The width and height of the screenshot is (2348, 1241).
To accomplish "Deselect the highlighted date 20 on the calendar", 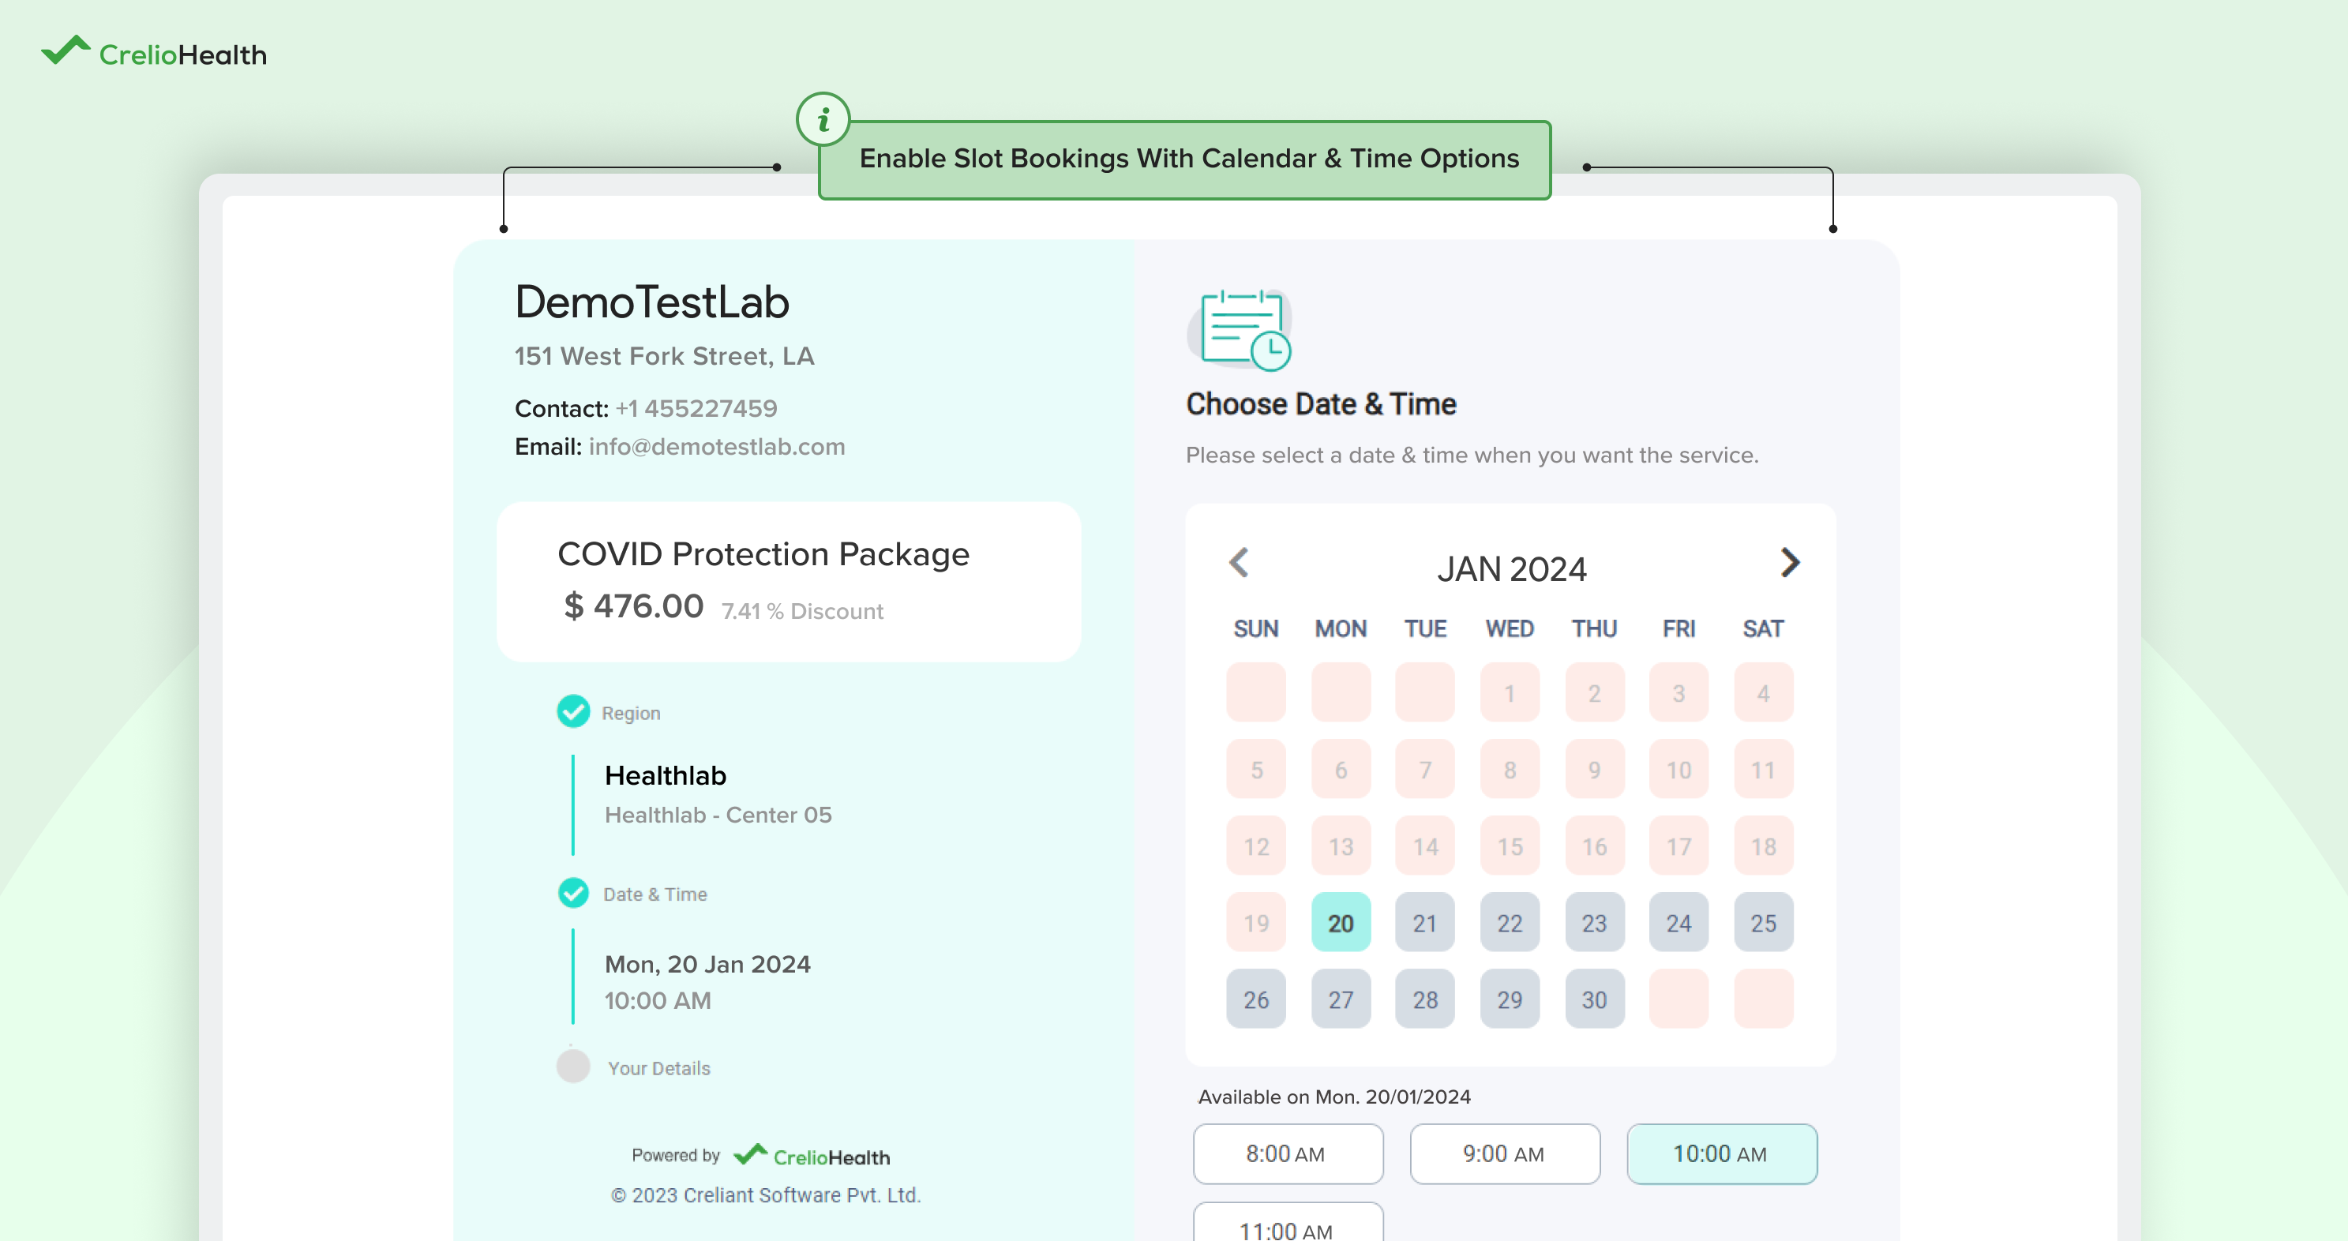I will pos(1340,922).
